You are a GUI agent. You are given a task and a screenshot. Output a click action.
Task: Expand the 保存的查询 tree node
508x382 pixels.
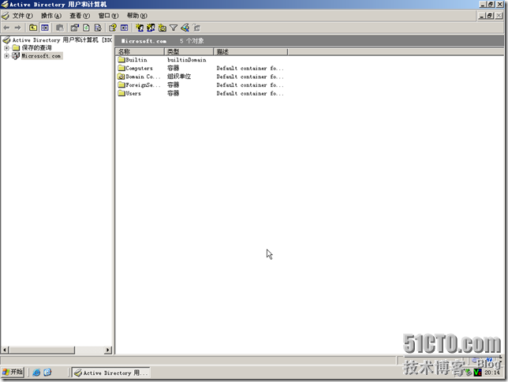(6, 48)
